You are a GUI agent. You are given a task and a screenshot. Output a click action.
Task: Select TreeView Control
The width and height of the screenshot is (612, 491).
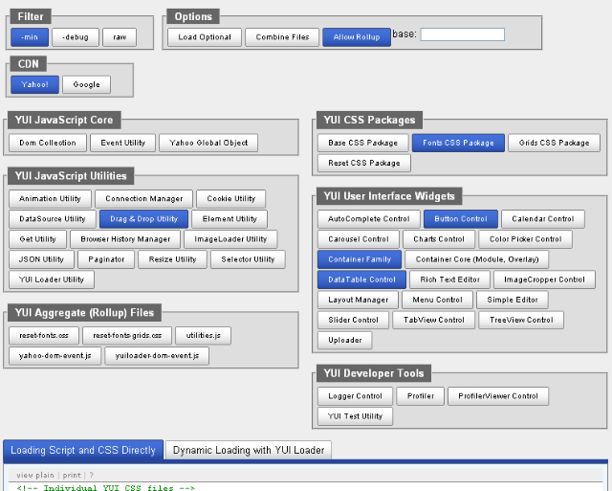(521, 320)
